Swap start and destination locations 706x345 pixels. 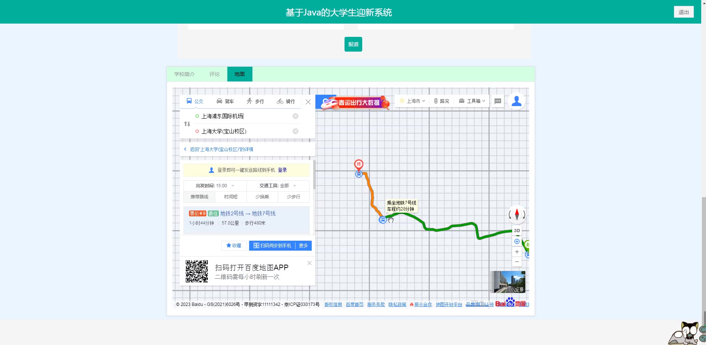pos(187,124)
